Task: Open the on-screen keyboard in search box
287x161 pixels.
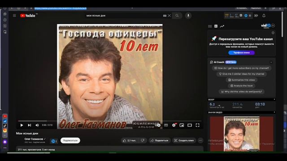Action: point(165,16)
